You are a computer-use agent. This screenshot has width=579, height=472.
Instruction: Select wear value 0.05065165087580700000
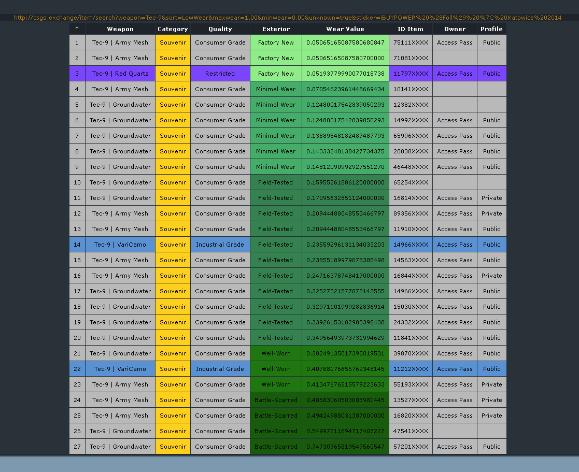click(345, 58)
